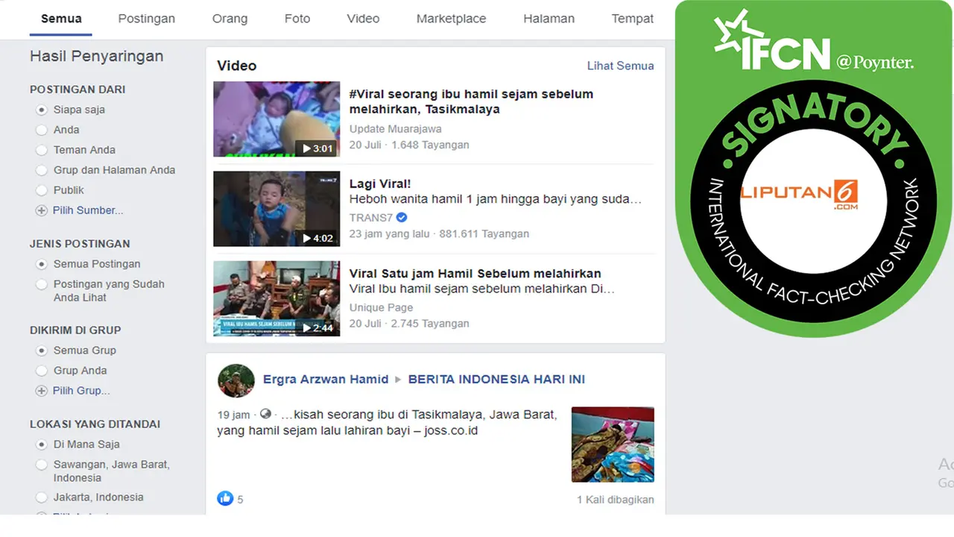The width and height of the screenshot is (954, 537).
Task: Open Ergra Arzwan Hamid's profile picture
Action: coord(236,380)
